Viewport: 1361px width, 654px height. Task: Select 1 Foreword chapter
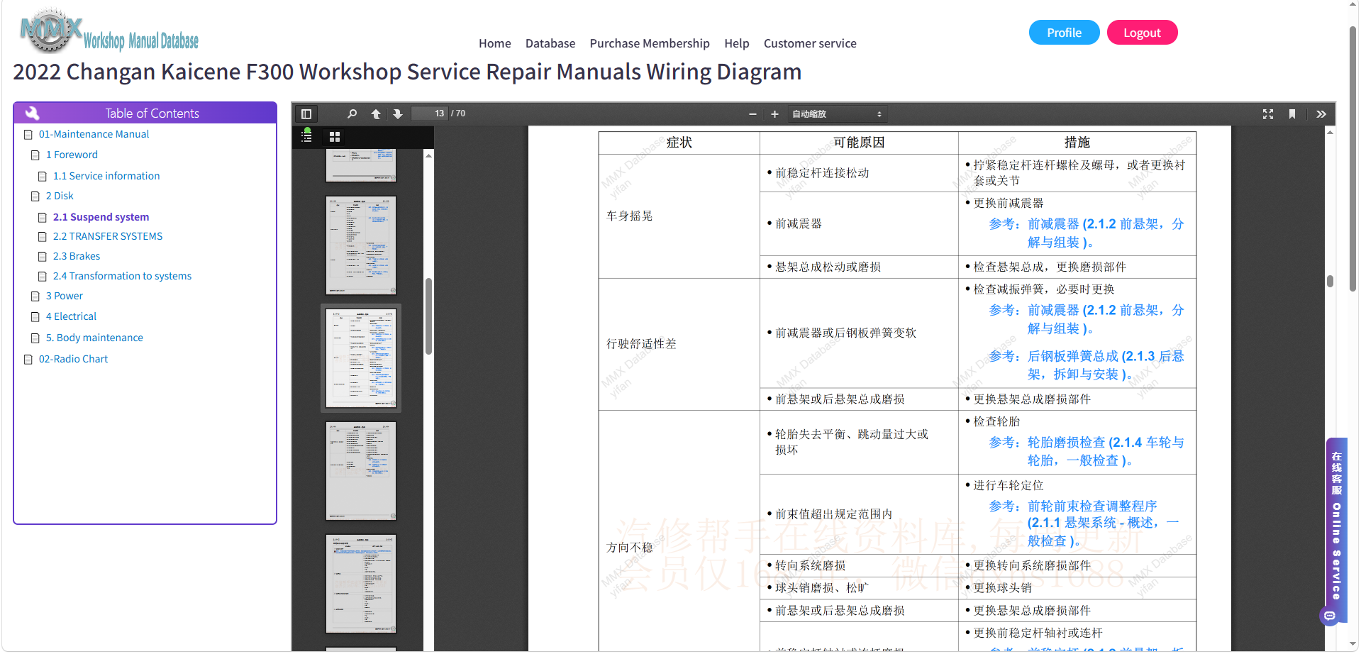(x=72, y=155)
